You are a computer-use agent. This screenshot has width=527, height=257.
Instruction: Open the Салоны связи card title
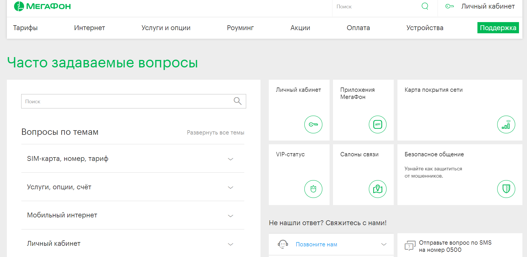359,154
